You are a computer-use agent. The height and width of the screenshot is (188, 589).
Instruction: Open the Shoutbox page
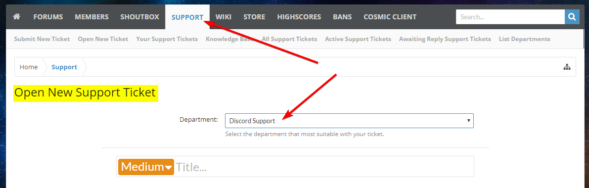tap(140, 17)
